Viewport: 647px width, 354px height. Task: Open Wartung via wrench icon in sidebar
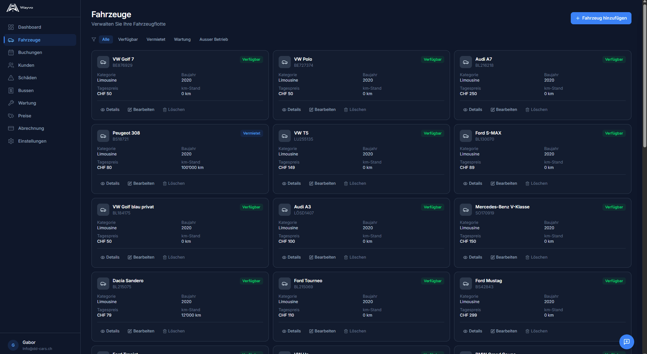click(11, 103)
